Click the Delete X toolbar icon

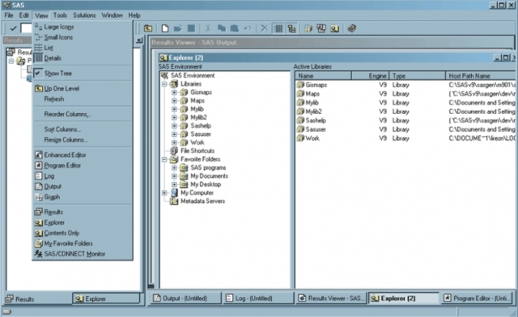click(265, 28)
